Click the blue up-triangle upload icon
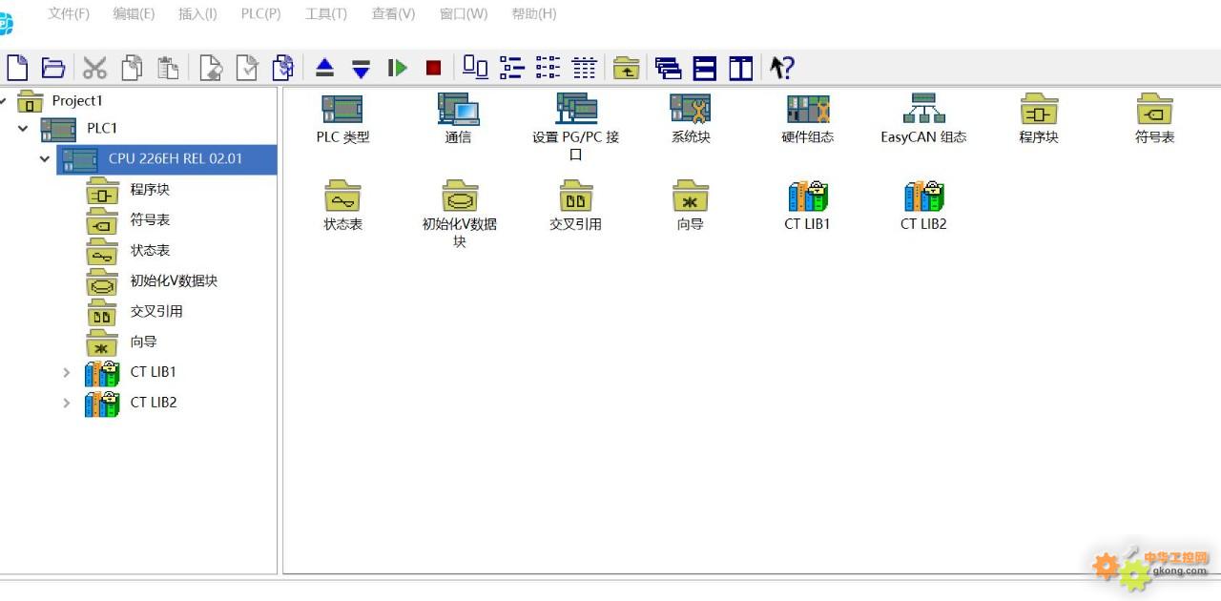This screenshot has width=1221, height=601. (x=325, y=68)
